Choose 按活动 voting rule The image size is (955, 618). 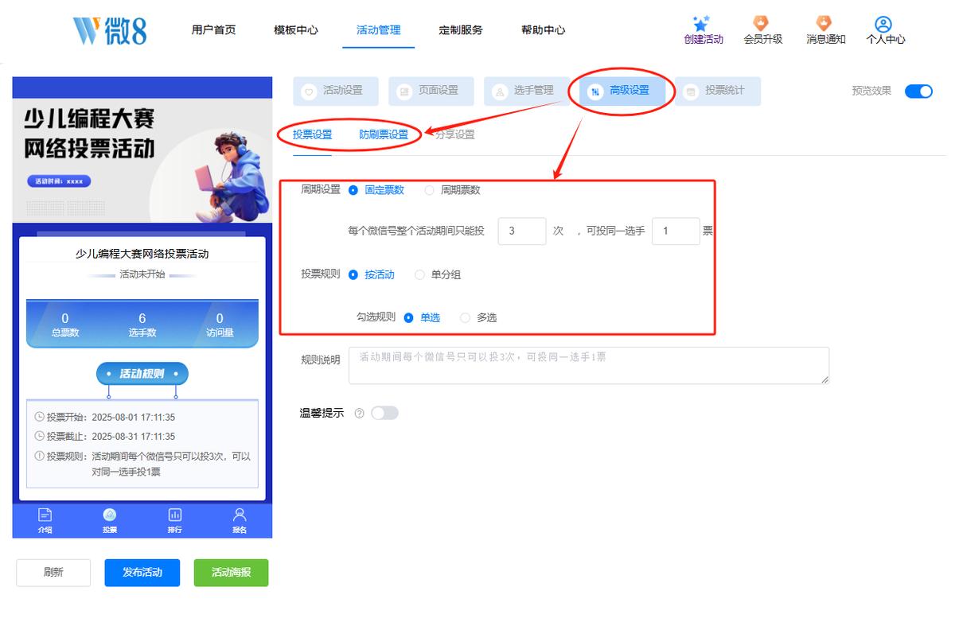[353, 274]
